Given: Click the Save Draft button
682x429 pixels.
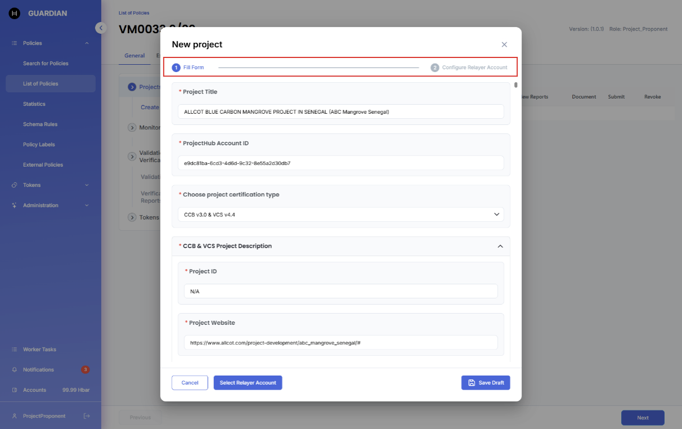Looking at the screenshot, I should pos(486,383).
